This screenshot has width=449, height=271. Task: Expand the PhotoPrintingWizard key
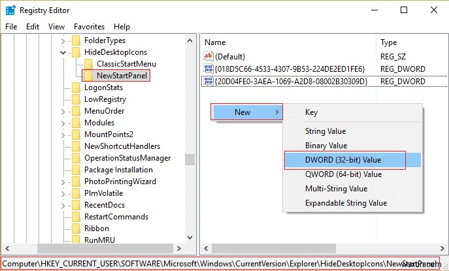[x=63, y=182]
